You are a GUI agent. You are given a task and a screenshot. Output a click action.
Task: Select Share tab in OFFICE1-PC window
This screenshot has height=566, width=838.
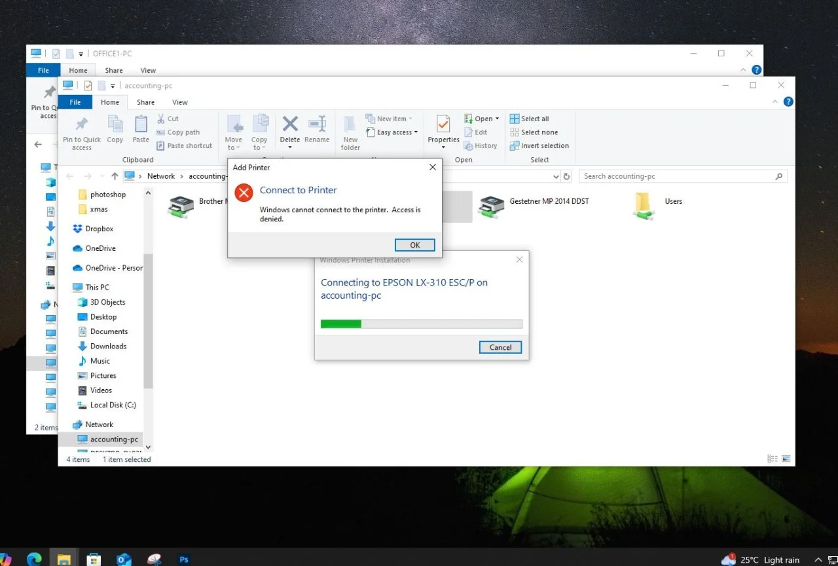[114, 70]
